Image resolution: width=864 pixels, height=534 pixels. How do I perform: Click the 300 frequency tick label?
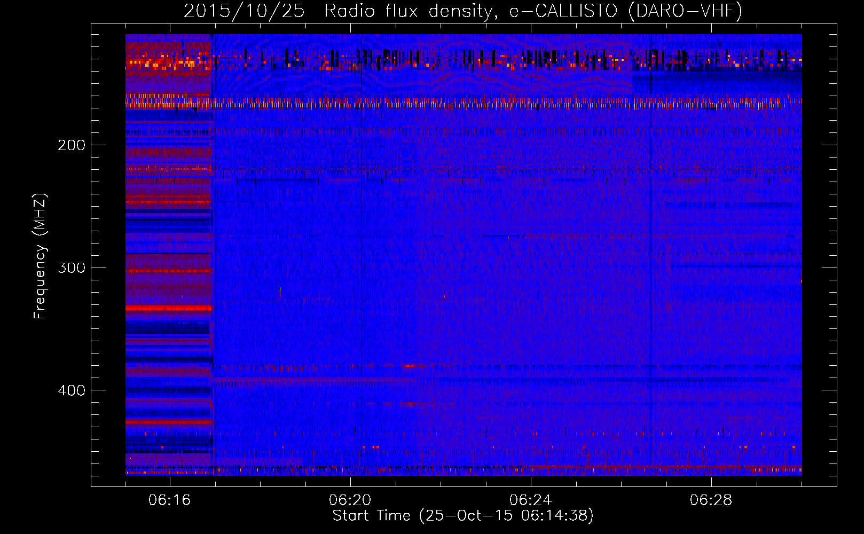coord(72,268)
